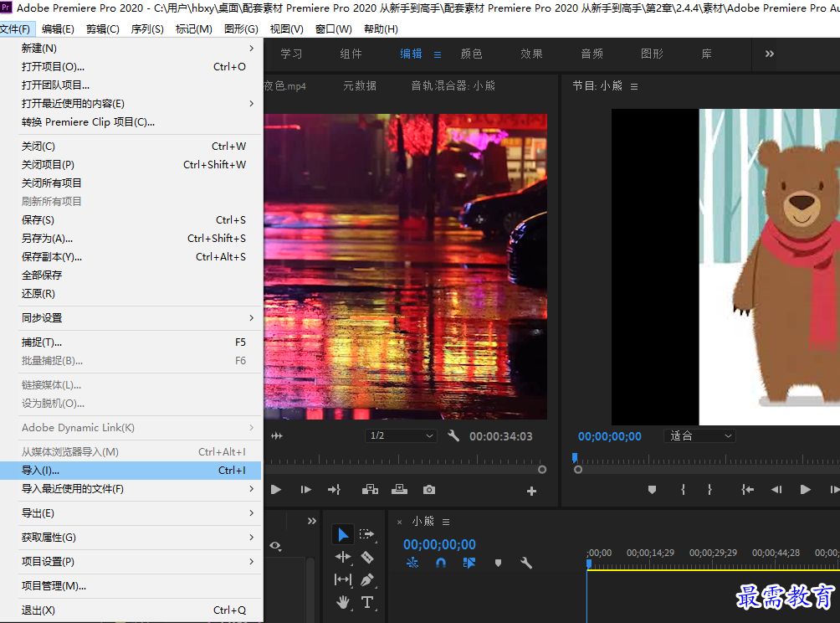Open the 元数据 panel tab

pos(360,85)
